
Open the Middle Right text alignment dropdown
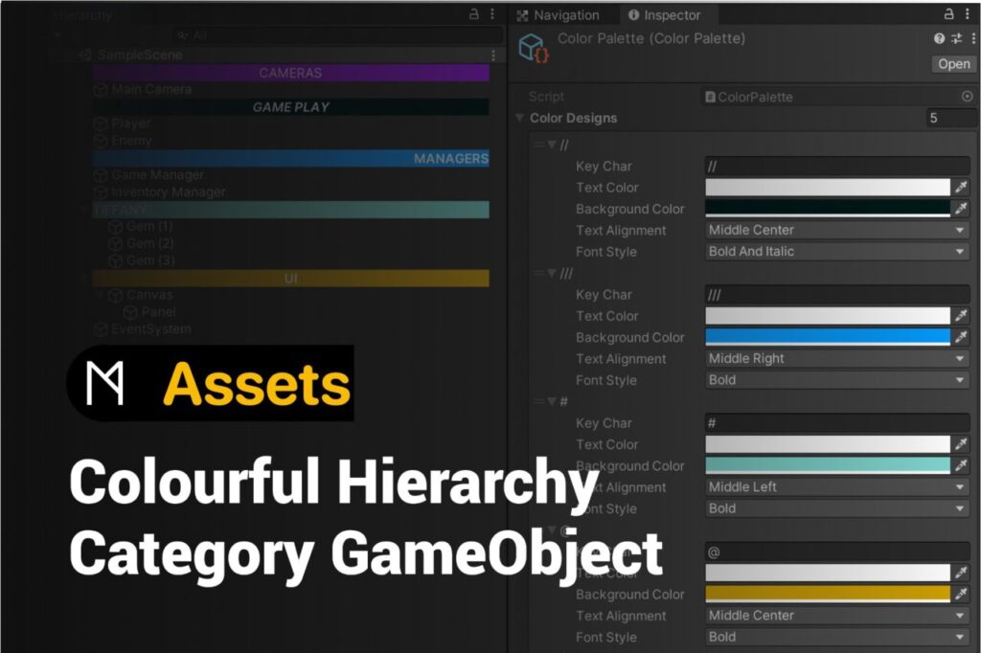click(836, 359)
